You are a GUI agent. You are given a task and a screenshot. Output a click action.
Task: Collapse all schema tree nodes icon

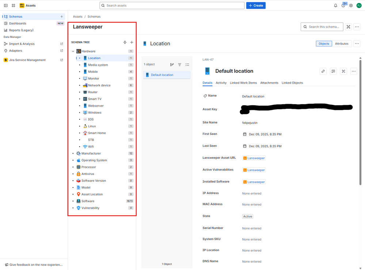click(x=125, y=42)
